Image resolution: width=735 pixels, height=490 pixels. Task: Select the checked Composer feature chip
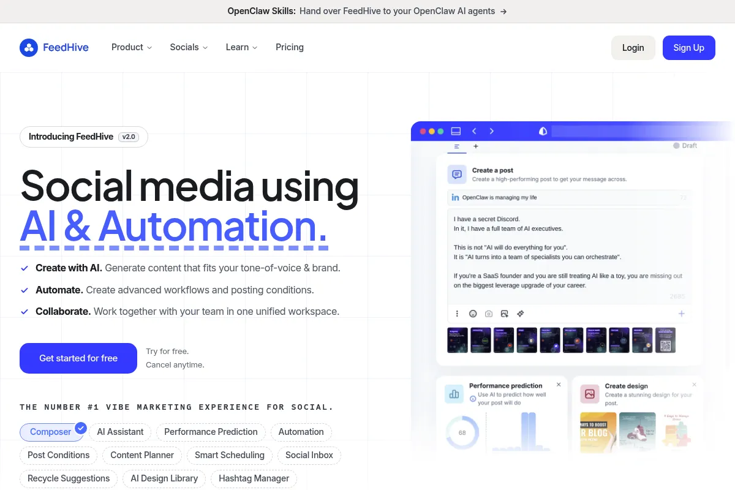click(51, 432)
